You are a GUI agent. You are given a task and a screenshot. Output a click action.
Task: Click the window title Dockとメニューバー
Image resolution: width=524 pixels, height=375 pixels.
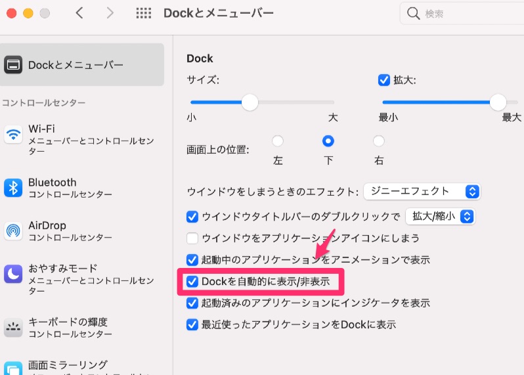pyautogui.click(x=219, y=13)
